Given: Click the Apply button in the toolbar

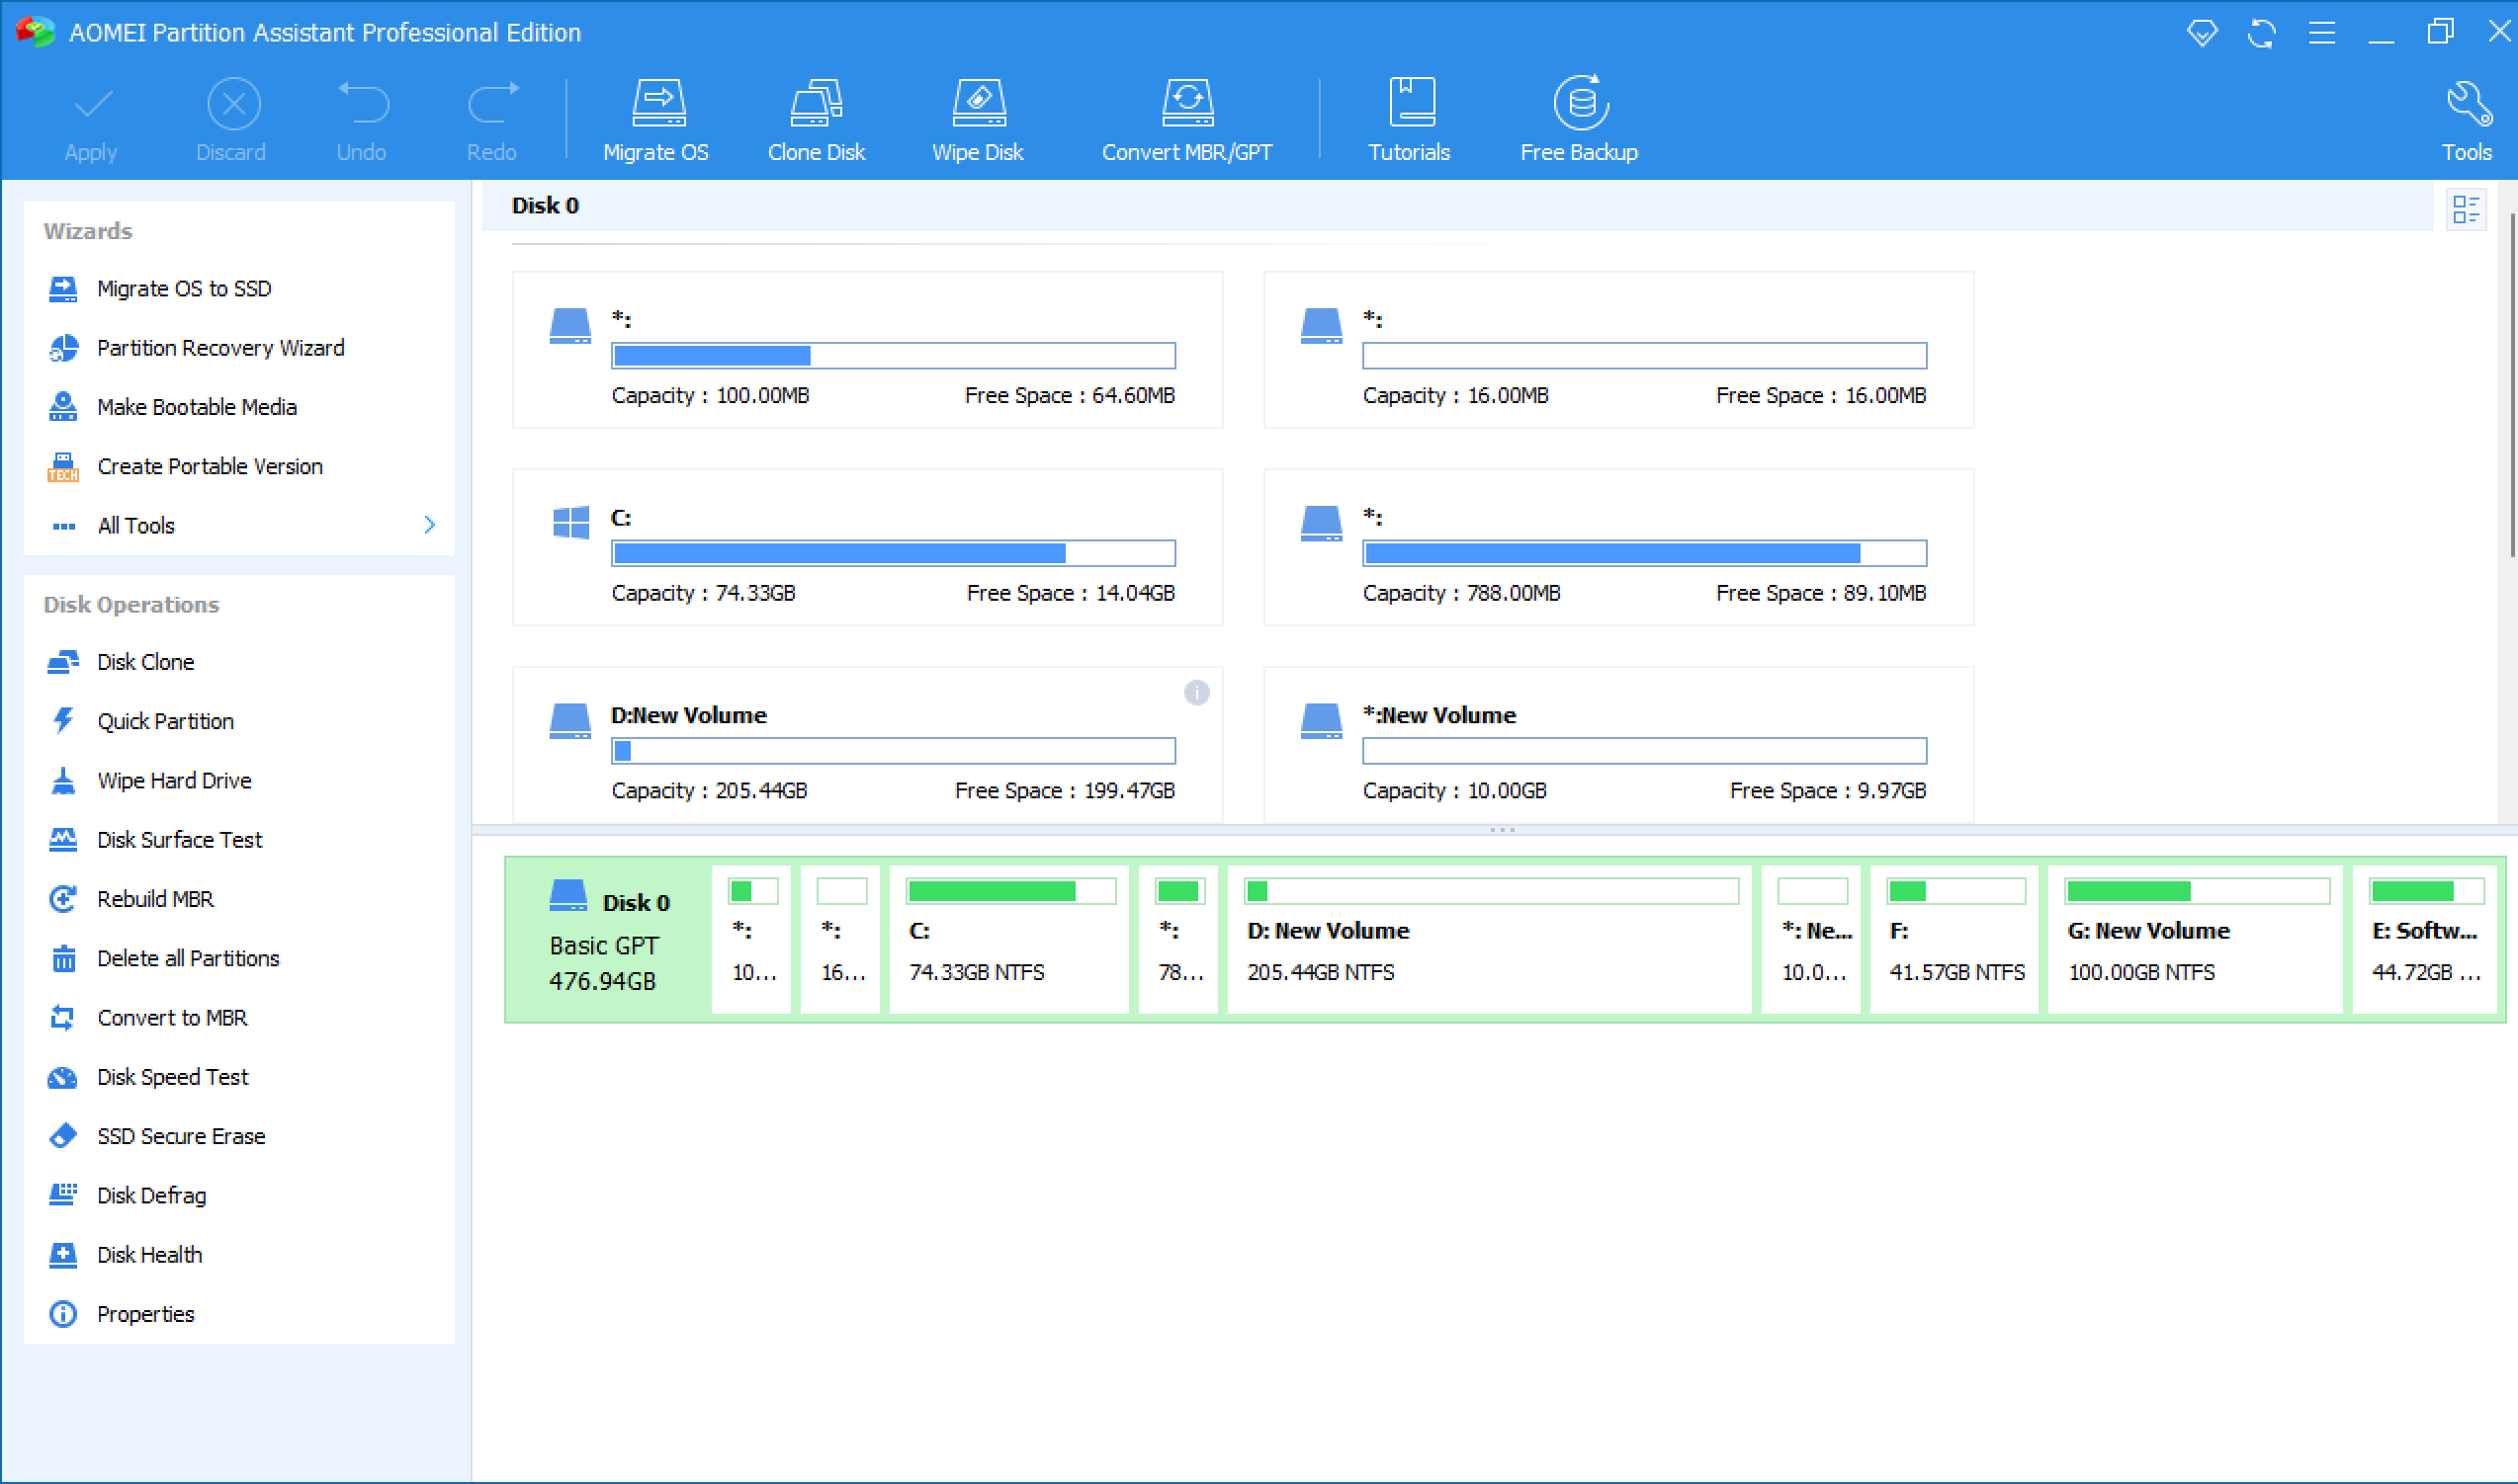Looking at the screenshot, I should (x=88, y=121).
